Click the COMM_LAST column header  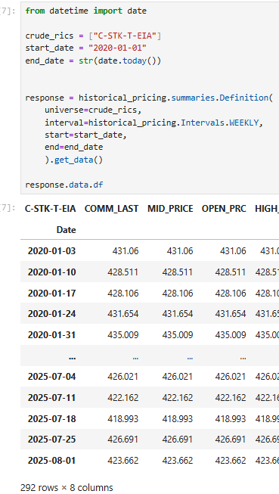tap(111, 209)
